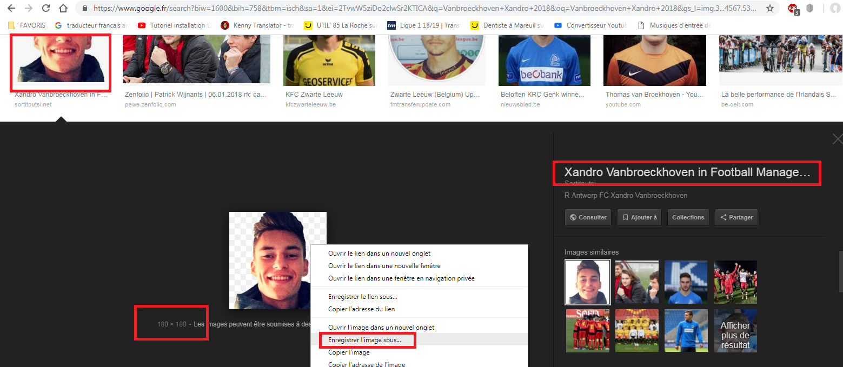Open Thomas van Broekhoven YouTube image
Image resolution: width=843 pixels, height=367 pixels.
(655, 60)
